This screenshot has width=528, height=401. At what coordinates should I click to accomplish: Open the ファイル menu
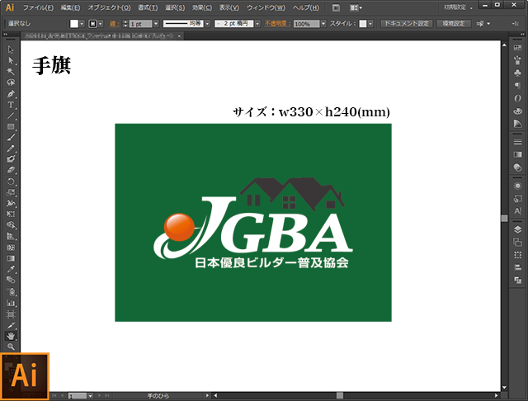click(38, 7)
